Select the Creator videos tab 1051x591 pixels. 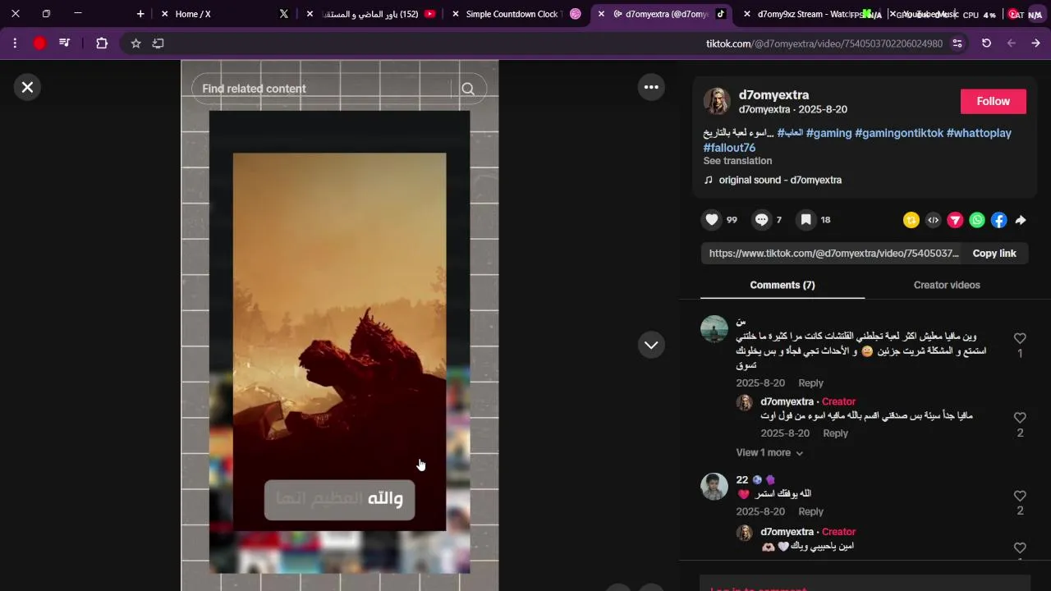(947, 285)
